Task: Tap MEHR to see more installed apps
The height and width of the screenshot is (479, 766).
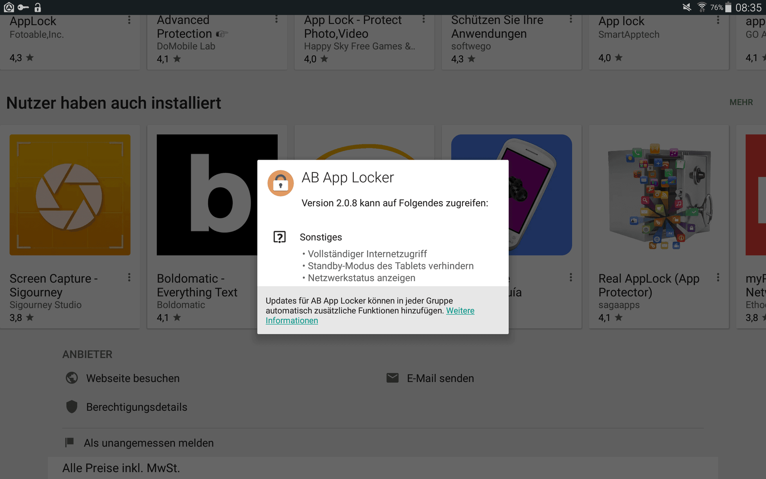Action: [x=741, y=102]
